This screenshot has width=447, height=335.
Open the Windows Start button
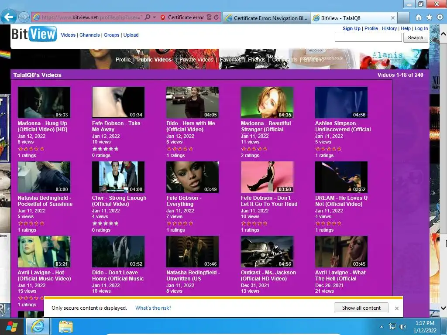[12, 326]
